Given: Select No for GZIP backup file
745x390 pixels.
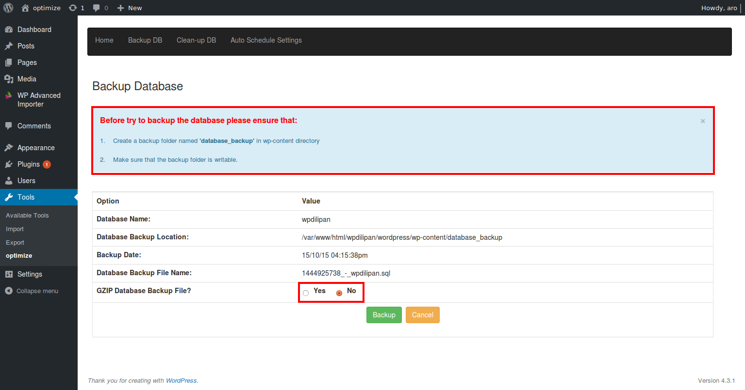Looking at the screenshot, I should click(x=339, y=293).
